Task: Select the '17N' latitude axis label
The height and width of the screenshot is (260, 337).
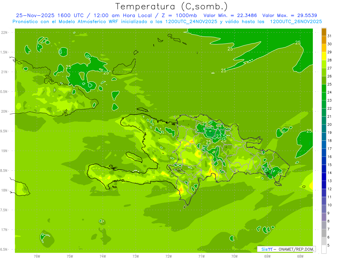Action: point(4,230)
